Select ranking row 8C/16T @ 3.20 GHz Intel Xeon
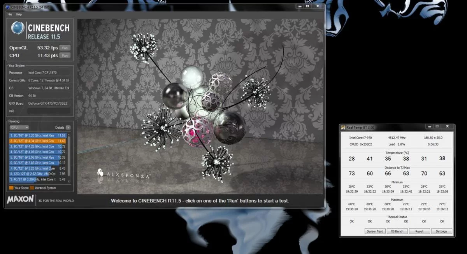This screenshot has width=467, height=254. [38, 135]
